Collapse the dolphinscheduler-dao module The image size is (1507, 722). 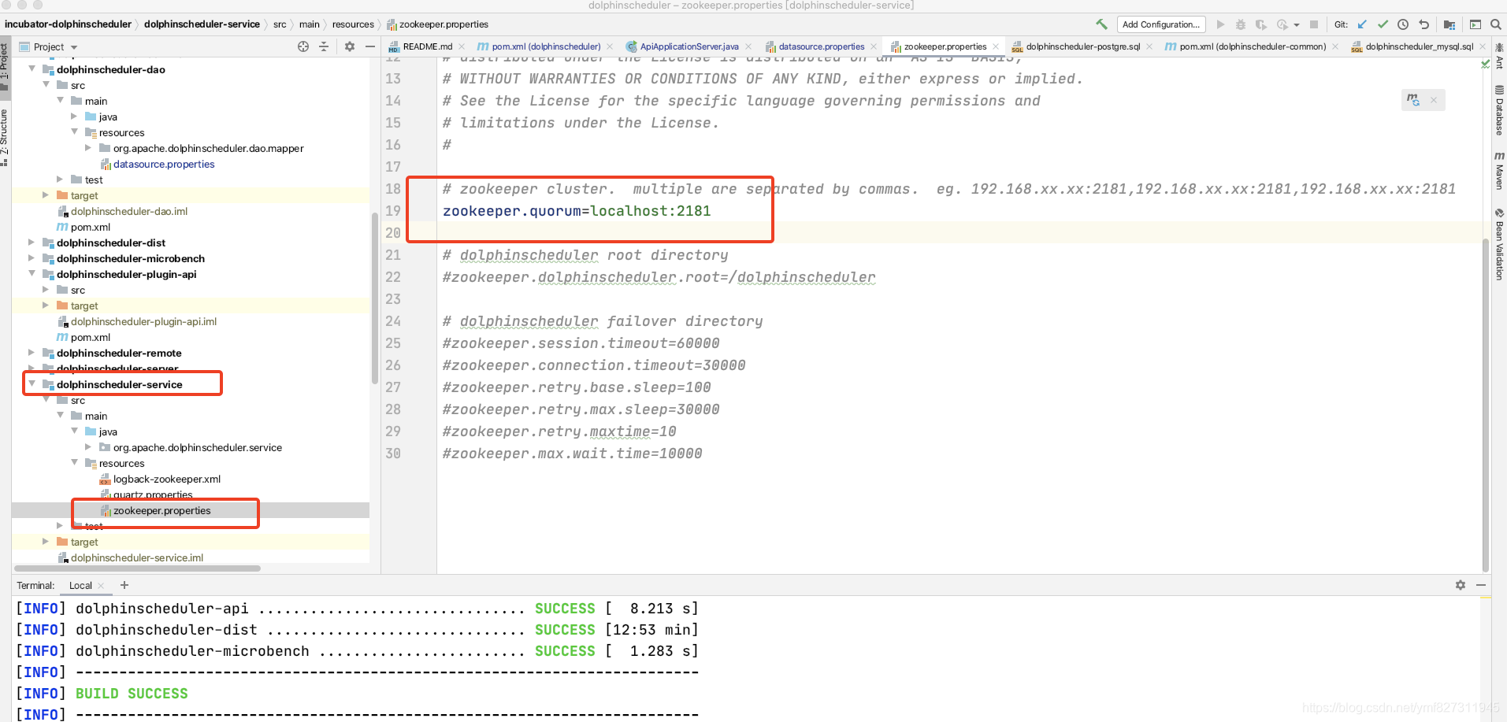click(32, 69)
